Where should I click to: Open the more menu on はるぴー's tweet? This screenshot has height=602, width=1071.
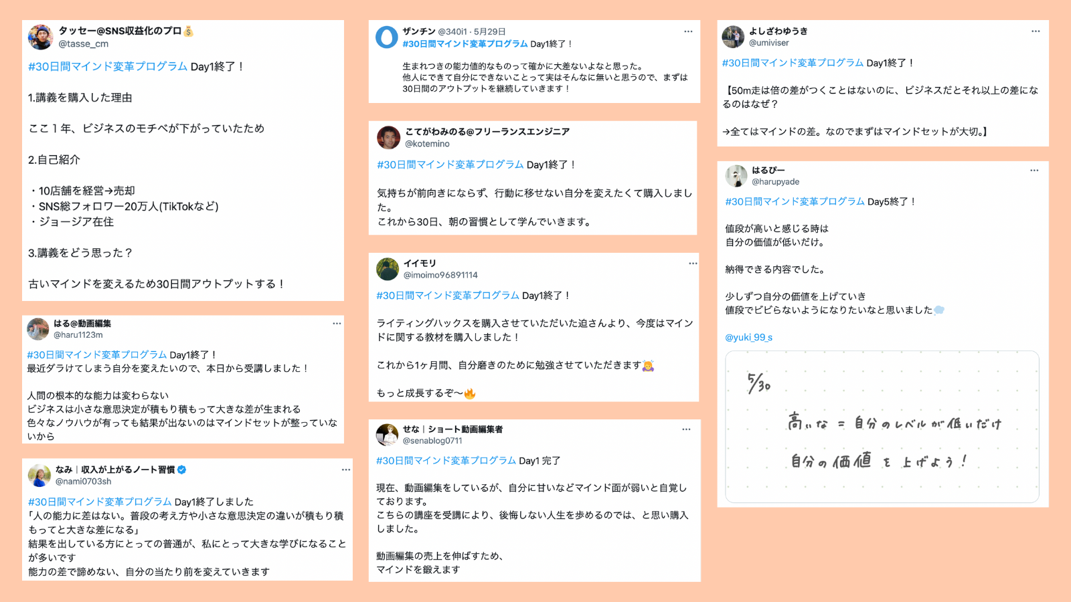click(1034, 171)
